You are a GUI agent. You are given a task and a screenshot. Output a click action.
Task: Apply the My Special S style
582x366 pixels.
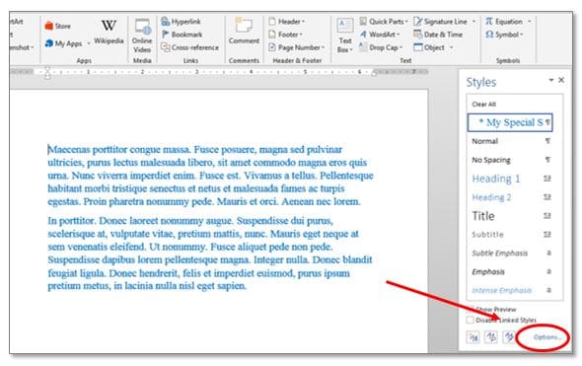click(510, 122)
